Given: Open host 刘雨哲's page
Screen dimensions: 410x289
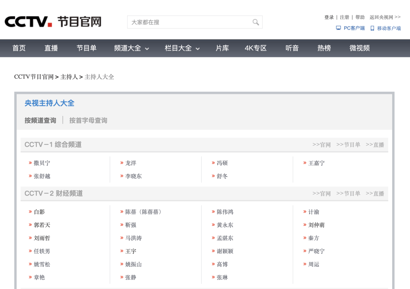Looking at the screenshot, I should coord(42,238).
